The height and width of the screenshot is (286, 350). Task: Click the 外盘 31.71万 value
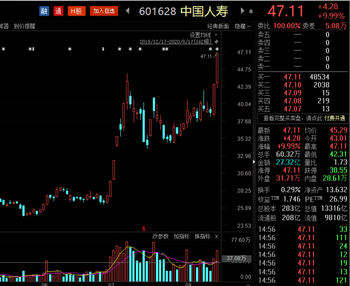pos(288,178)
